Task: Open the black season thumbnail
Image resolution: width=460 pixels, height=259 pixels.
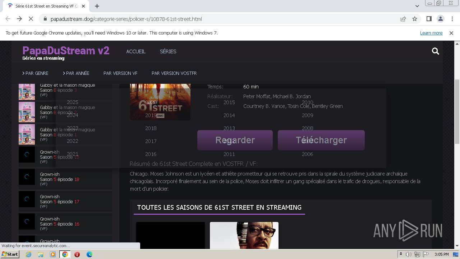Action: coord(170,236)
